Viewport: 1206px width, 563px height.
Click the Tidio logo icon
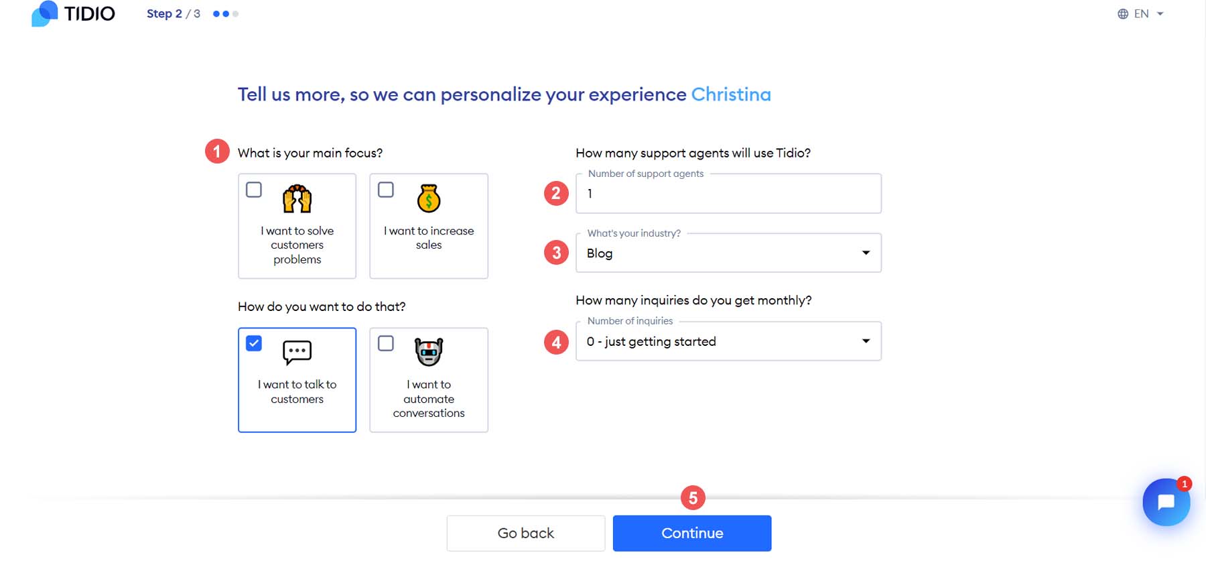tap(43, 13)
